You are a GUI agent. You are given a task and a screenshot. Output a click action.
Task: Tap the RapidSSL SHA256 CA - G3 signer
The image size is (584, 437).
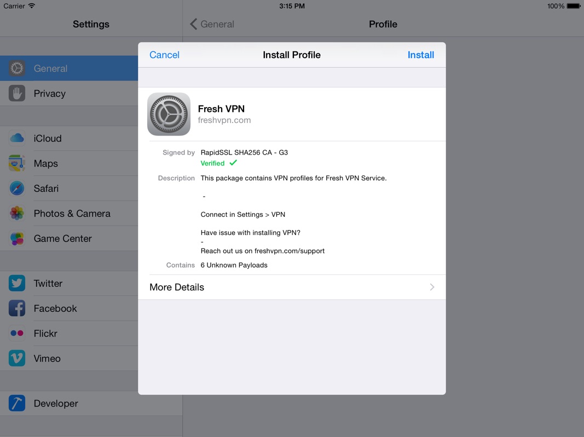[244, 152]
